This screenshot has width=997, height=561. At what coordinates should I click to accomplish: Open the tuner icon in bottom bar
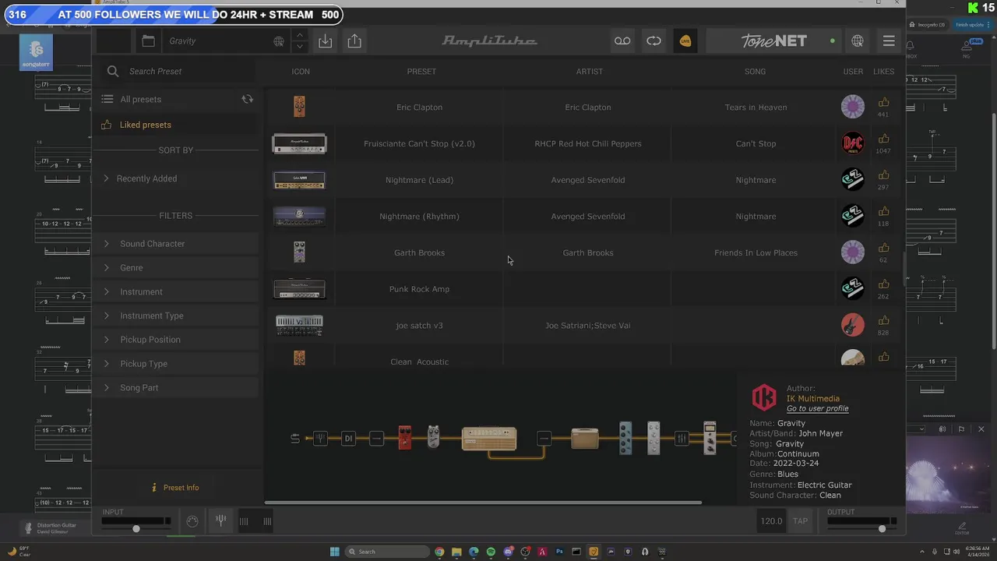(221, 520)
